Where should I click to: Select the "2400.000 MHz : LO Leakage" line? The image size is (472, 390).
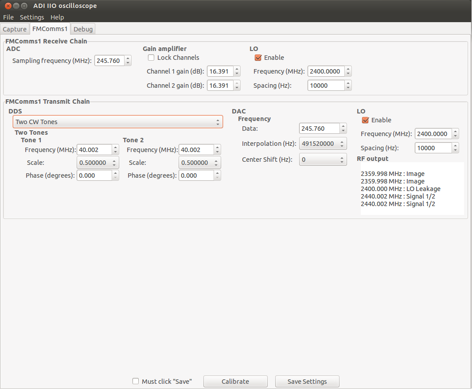click(400, 189)
